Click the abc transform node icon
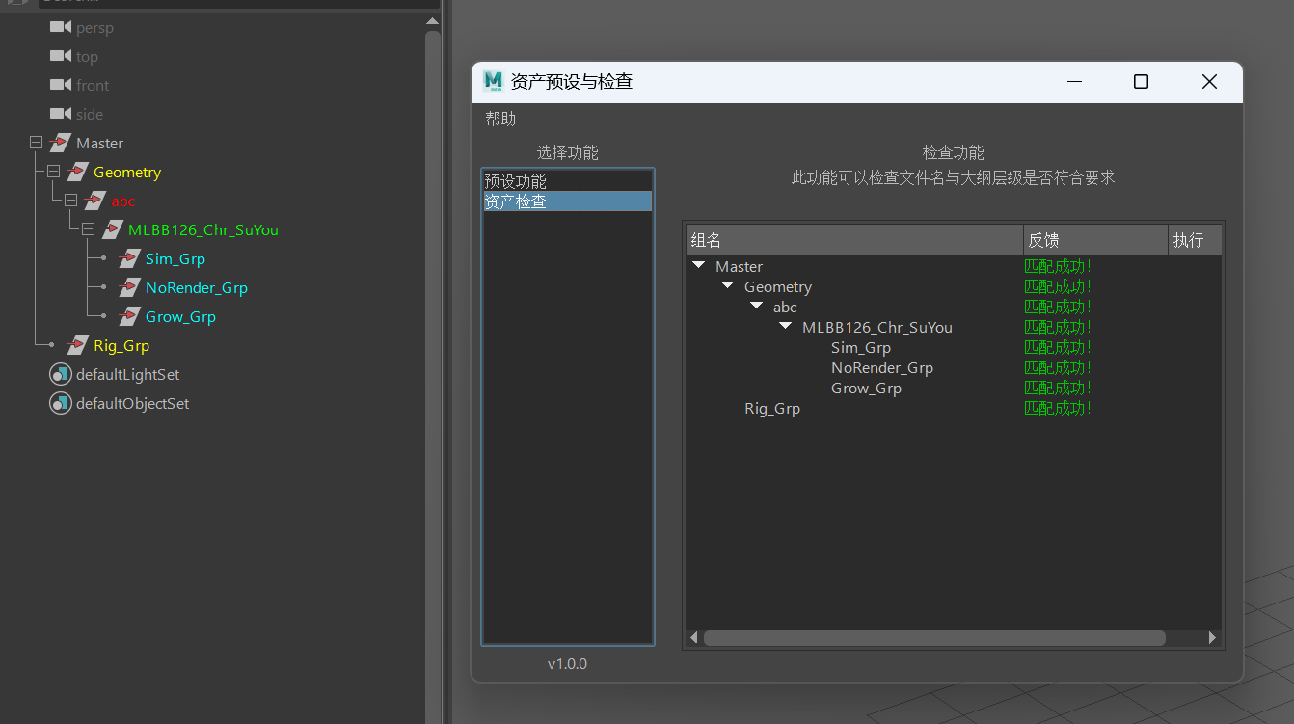The height and width of the screenshot is (724, 1294). [95, 201]
